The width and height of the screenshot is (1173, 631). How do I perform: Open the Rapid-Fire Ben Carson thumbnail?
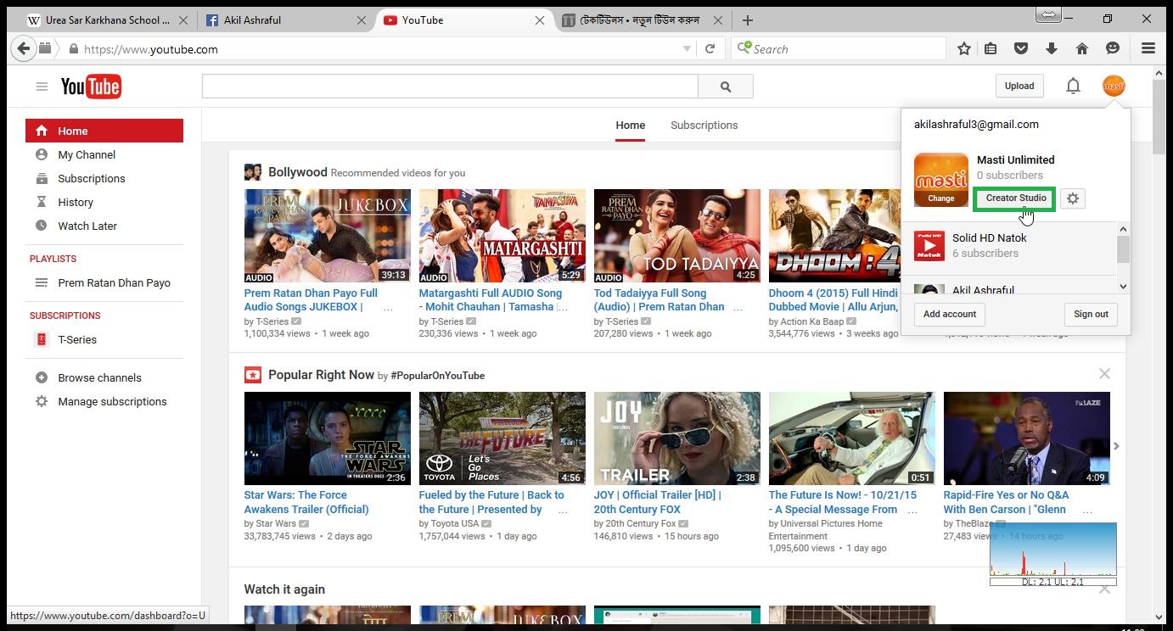(x=1027, y=438)
